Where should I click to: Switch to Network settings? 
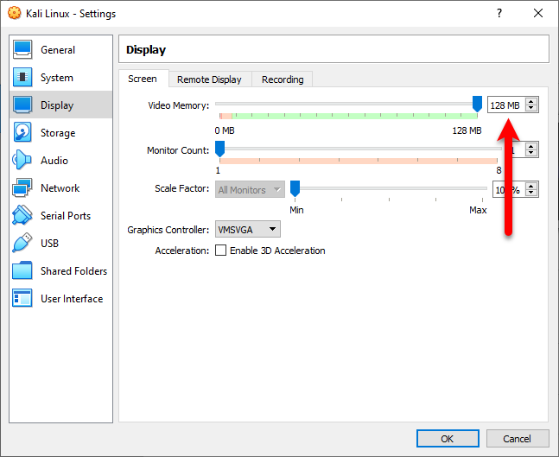pyautogui.click(x=61, y=187)
